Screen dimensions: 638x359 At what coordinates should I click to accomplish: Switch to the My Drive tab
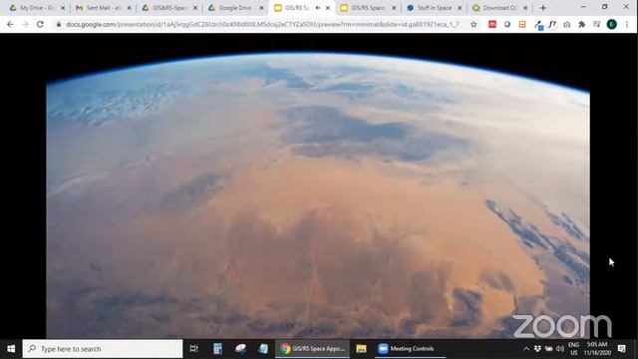[x=38, y=8]
